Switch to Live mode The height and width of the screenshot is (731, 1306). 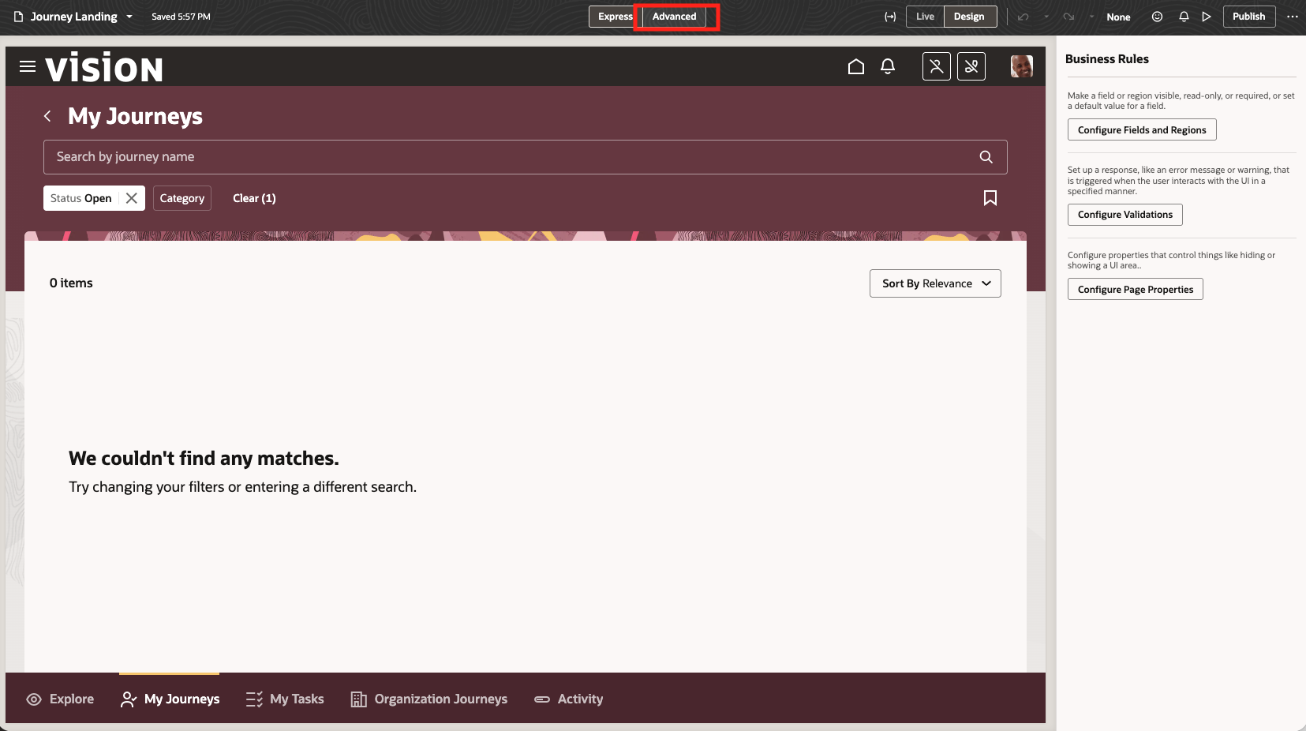coord(924,16)
